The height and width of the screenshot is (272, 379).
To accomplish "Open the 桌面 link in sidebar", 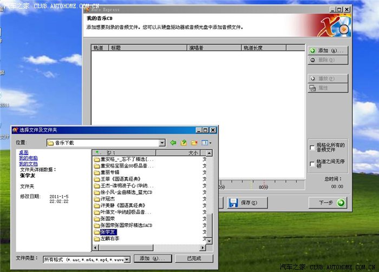I will [24, 153].
